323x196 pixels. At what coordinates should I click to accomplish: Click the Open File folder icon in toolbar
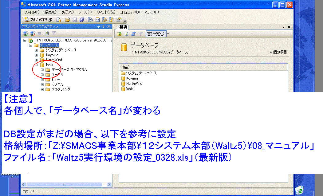67,20
